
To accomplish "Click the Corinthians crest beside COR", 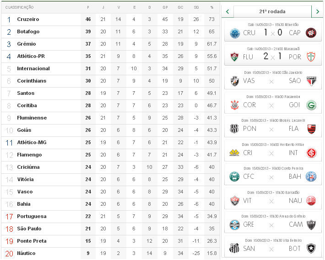I will click(x=234, y=105).
